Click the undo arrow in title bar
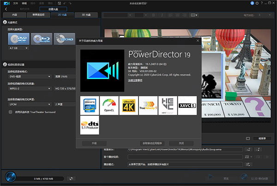The width and height of the screenshot is (277, 186). pos(65,3)
